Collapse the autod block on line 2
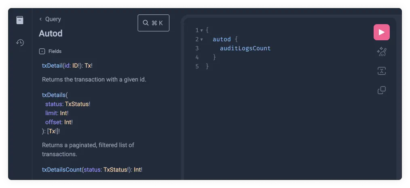The height and width of the screenshot is (188, 410). point(201,39)
